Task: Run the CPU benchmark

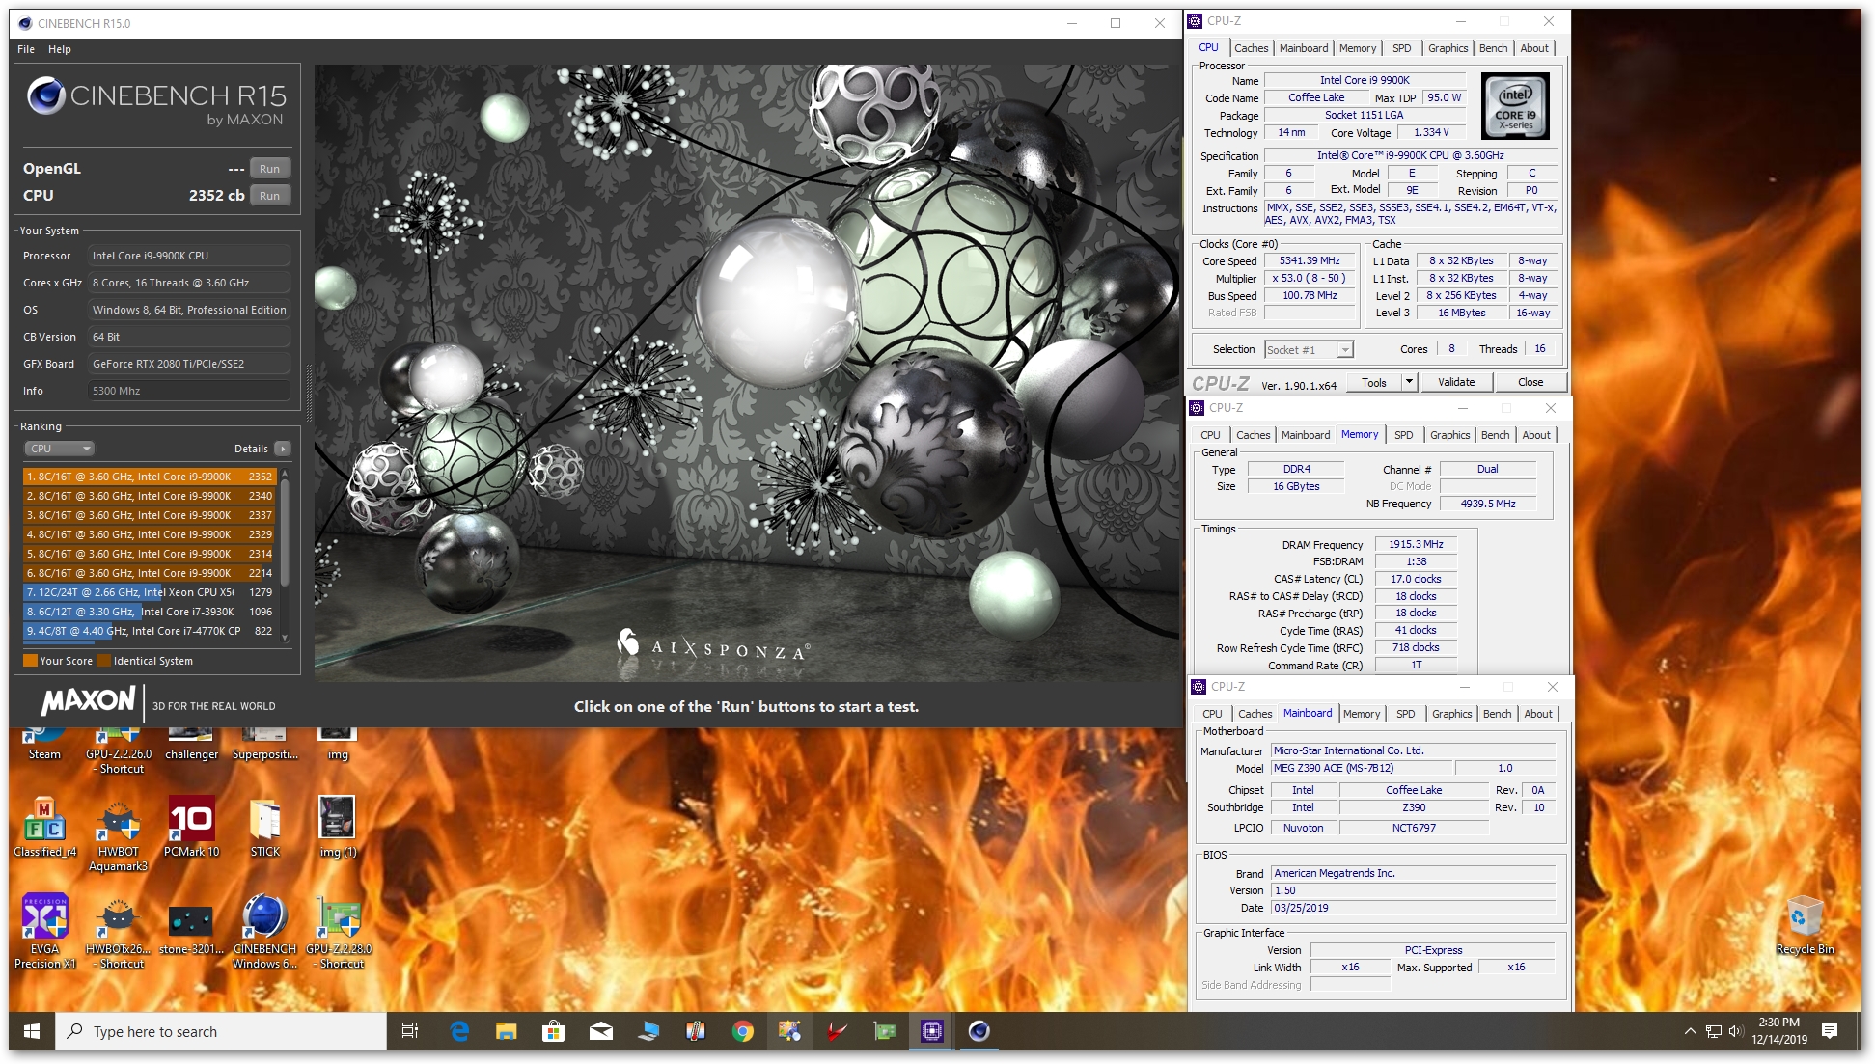Action: (x=269, y=196)
